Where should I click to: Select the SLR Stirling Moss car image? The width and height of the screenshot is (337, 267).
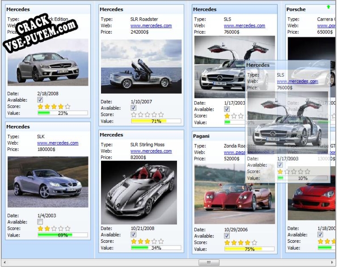point(139,193)
